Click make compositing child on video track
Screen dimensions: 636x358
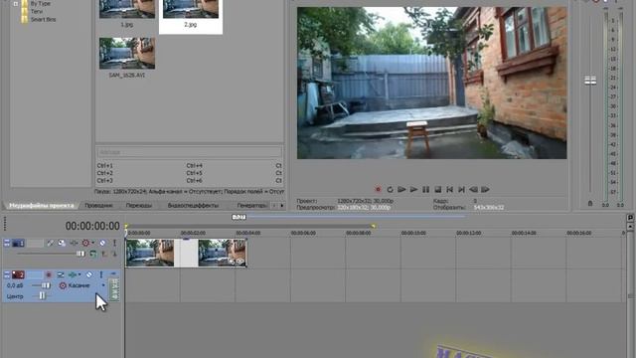(x=114, y=254)
